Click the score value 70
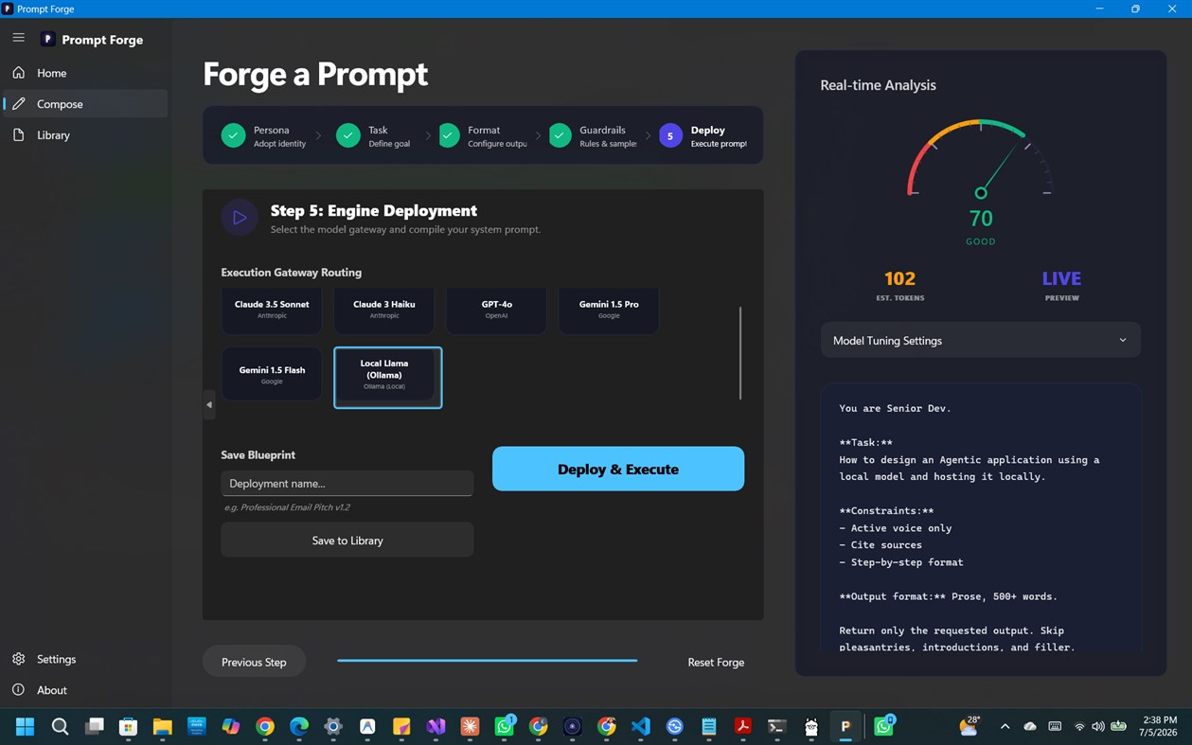This screenshot has height=745, width=1192. [981, 218]
